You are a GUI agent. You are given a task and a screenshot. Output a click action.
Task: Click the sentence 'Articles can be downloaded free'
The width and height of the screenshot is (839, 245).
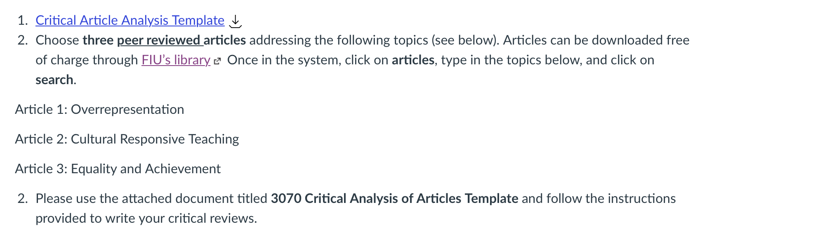coord(596,40)
